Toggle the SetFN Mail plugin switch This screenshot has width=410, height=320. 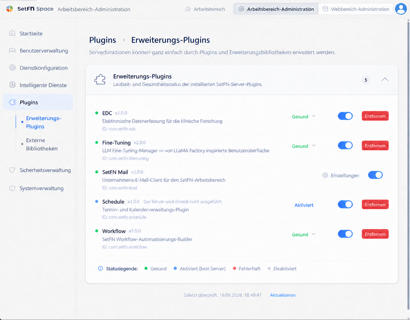pos(375,175)
